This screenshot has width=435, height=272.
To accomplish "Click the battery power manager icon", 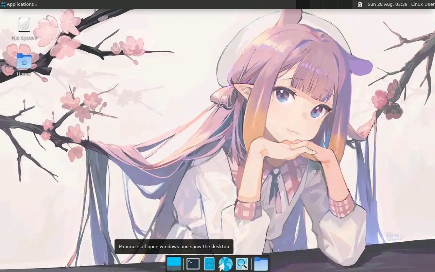I will [x=360, y=4].
